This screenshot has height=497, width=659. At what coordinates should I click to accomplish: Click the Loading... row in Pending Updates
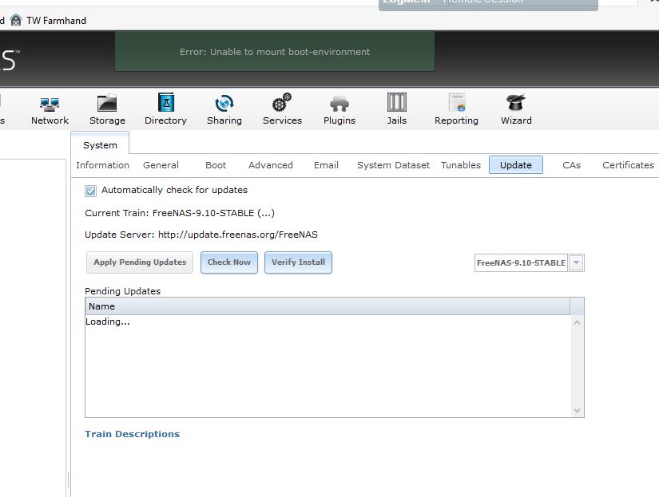tap(108, 321)
